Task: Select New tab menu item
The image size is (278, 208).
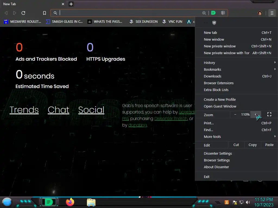Action: (236, 32)
